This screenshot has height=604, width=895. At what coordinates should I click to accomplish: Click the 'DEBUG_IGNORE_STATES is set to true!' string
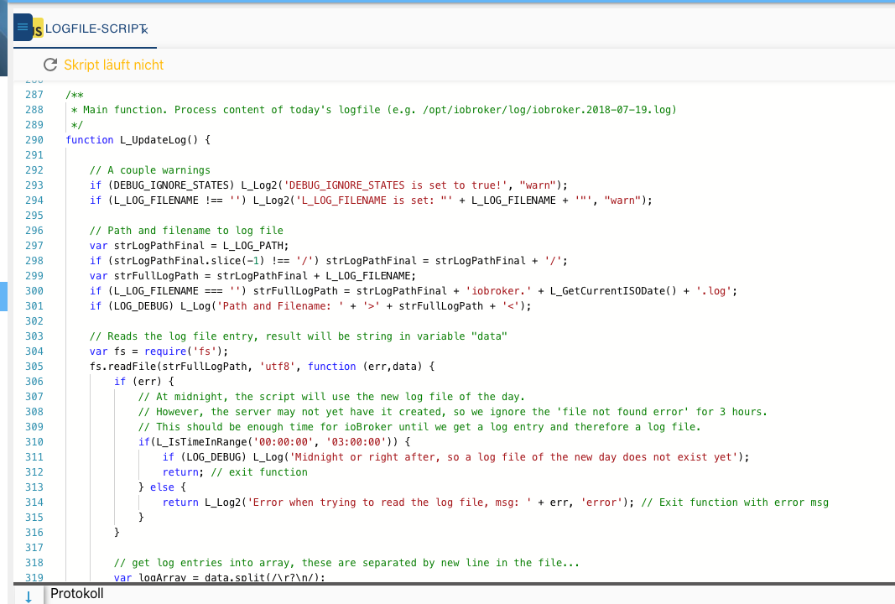tap(396, 185)
